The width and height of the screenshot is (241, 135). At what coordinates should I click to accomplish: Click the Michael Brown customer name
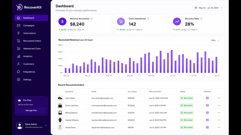[71, 113]
